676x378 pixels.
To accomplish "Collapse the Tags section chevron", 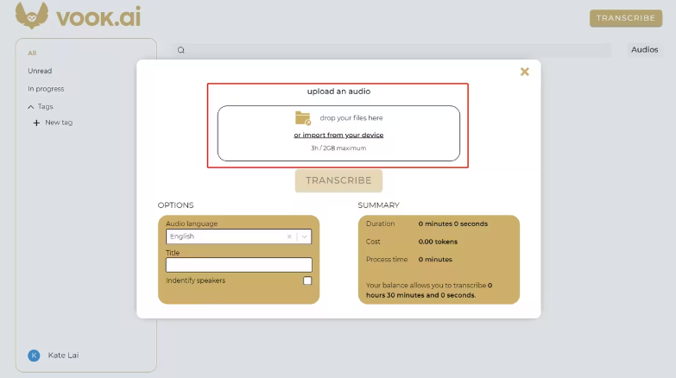I will pyautogui.click(x=30, y=107).
